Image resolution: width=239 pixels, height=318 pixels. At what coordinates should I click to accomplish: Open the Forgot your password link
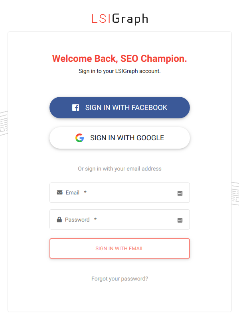coord(120,279)
